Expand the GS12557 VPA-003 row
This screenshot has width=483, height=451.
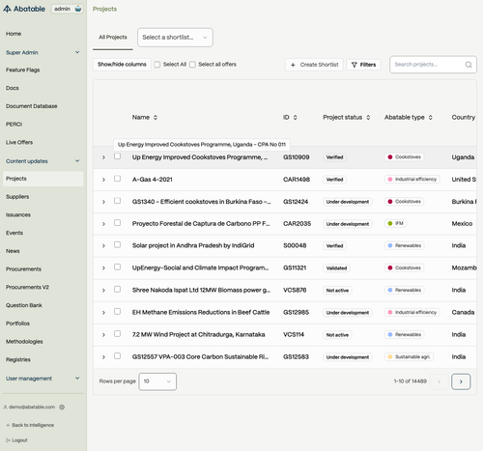(103, 357)
